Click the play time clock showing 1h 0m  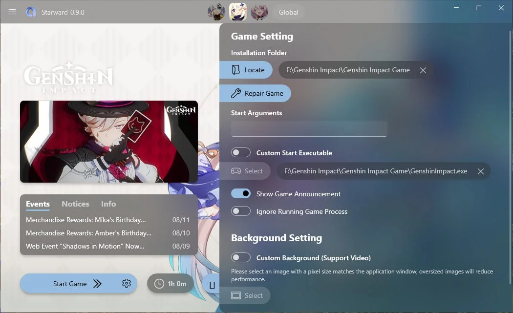pyautogui.click(x=171, y=284)
